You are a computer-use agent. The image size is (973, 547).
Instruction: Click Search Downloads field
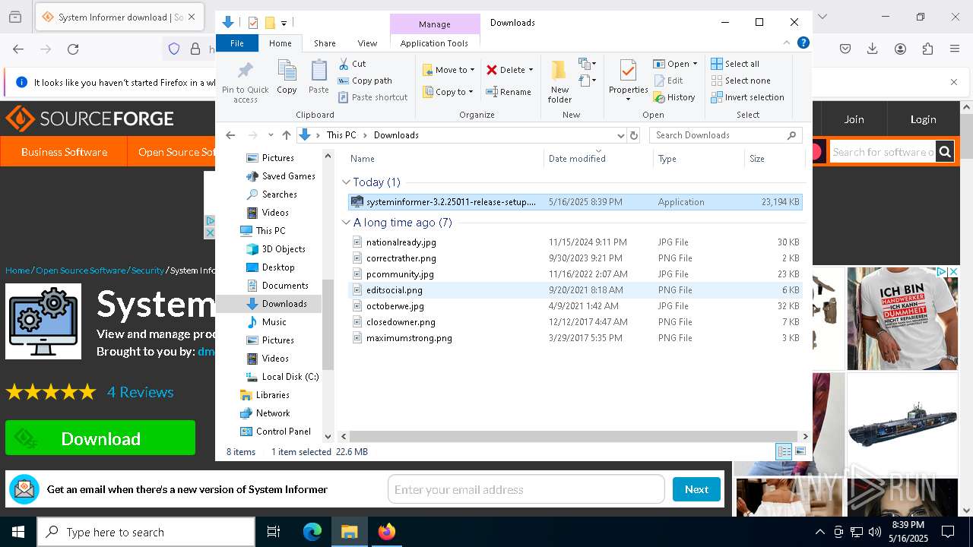[x=725, y=135]
